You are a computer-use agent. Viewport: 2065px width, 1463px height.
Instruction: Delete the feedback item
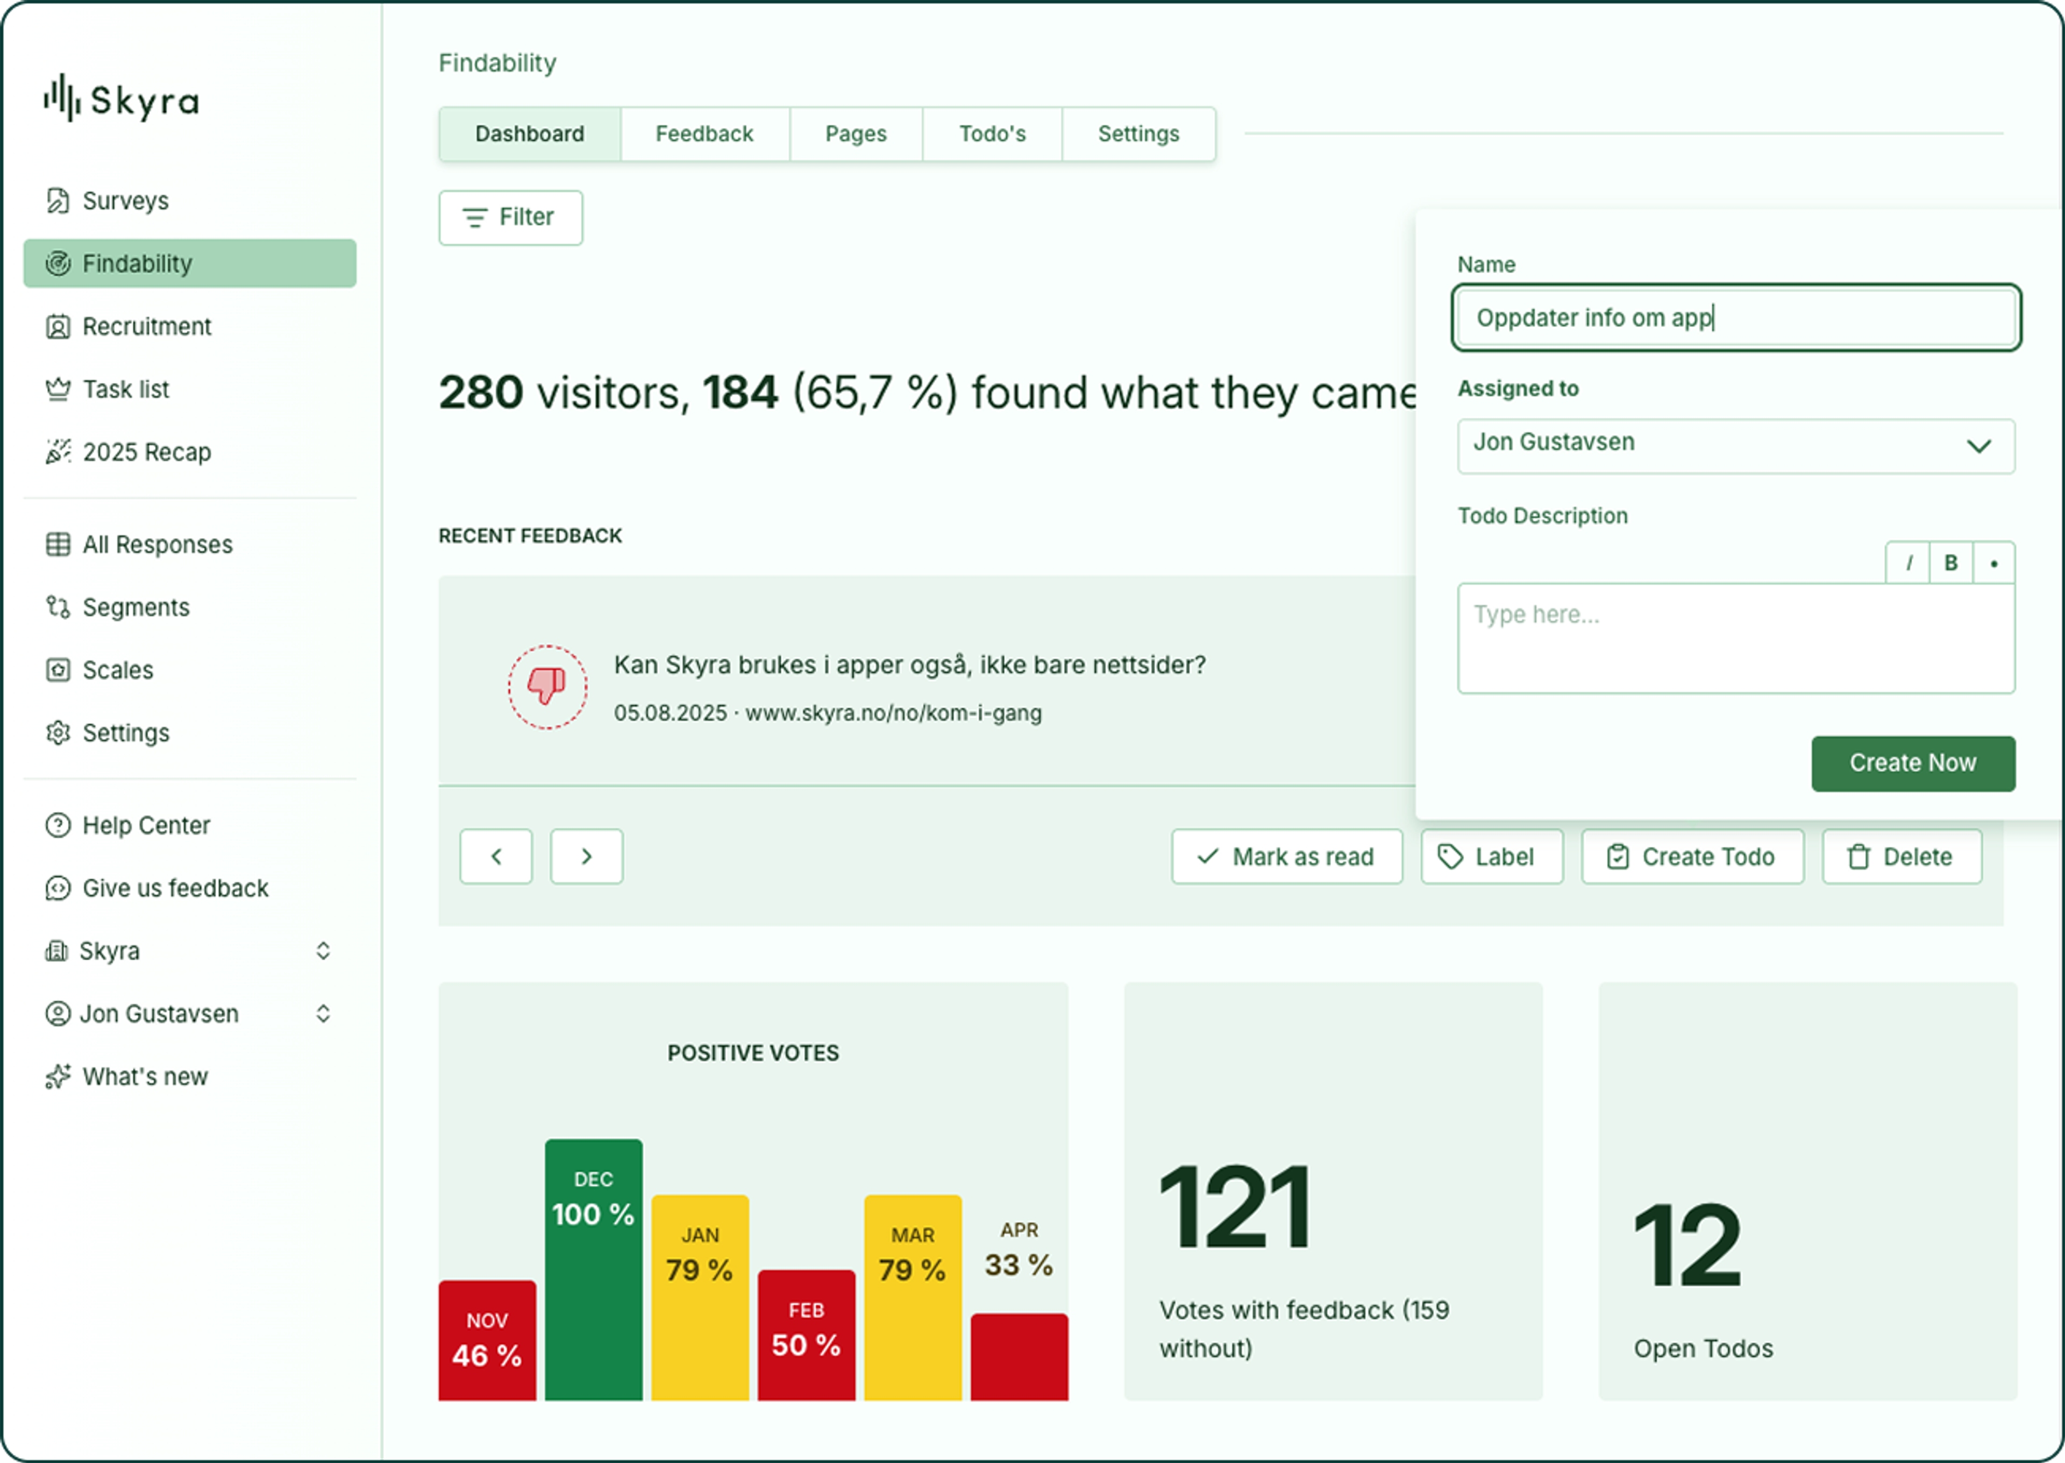point(1902,857)
